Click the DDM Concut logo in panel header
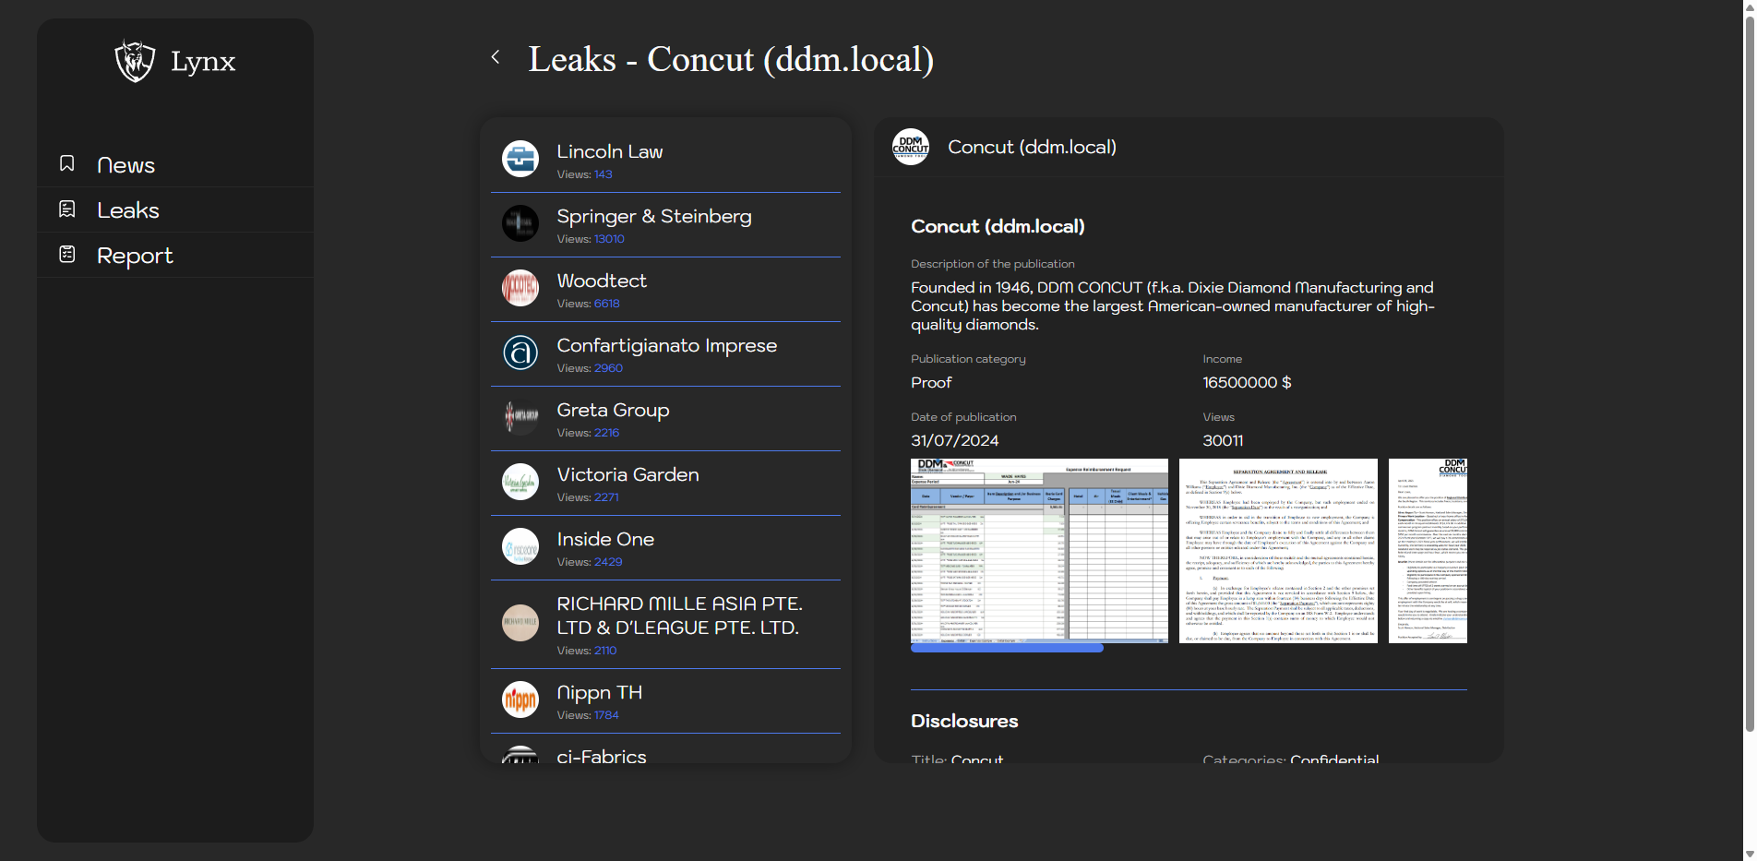Screen dimensions: 1757x861 (x=911, y=147)
